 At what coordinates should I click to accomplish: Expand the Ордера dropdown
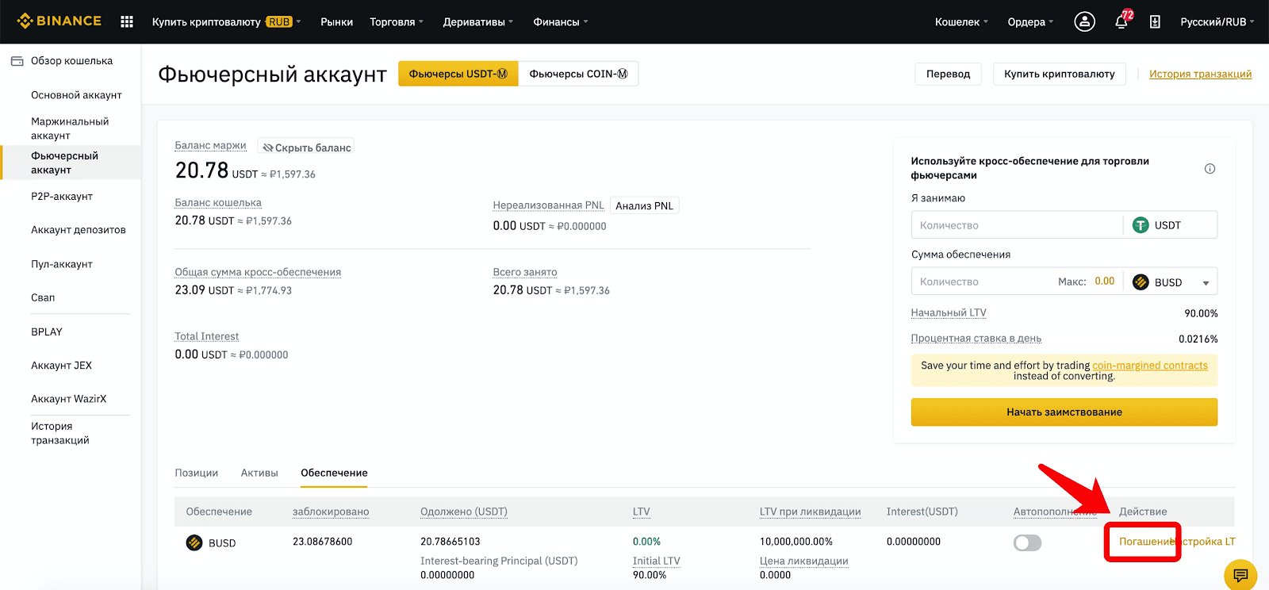click(x=1030, y=21)
